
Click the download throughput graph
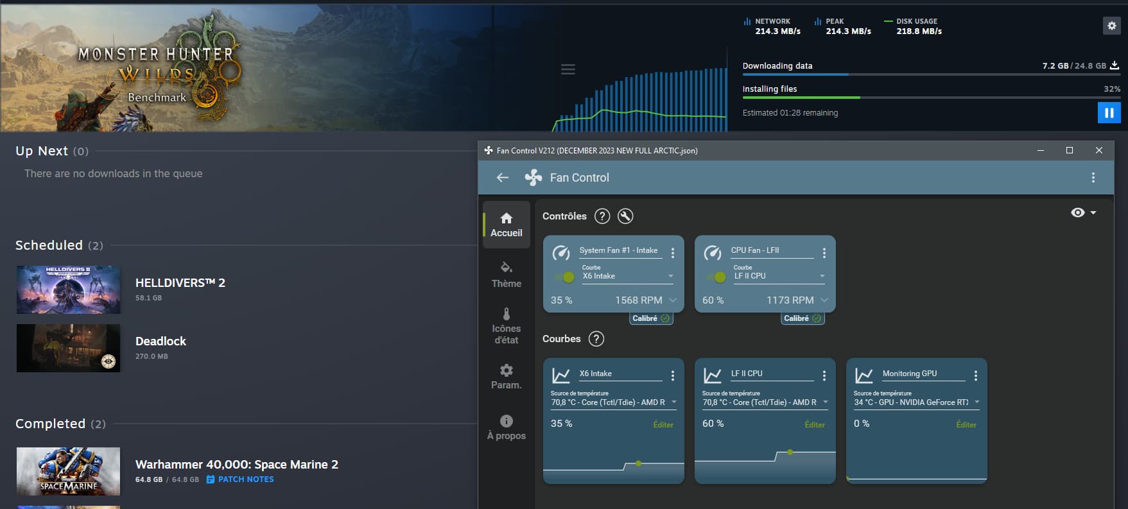639,98
